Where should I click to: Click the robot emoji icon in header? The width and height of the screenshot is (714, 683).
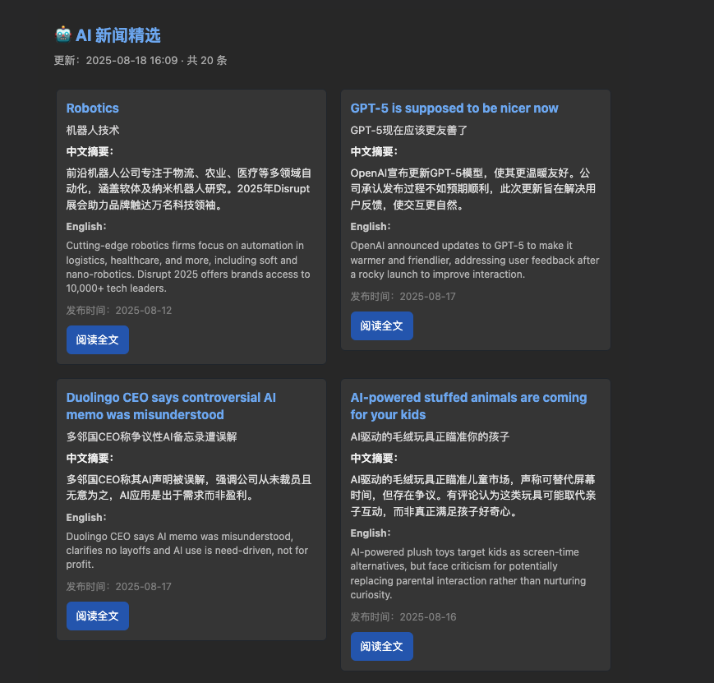63,35
